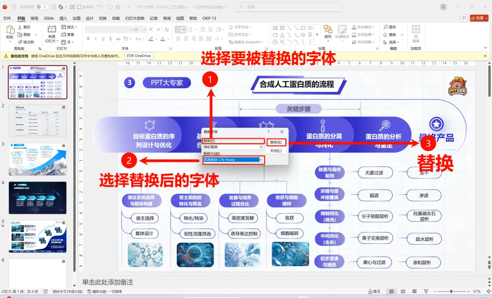Viewport: 492px width, 298px height.
Task: Toggle Italic formatting
Action: click(x=96, y=39)
